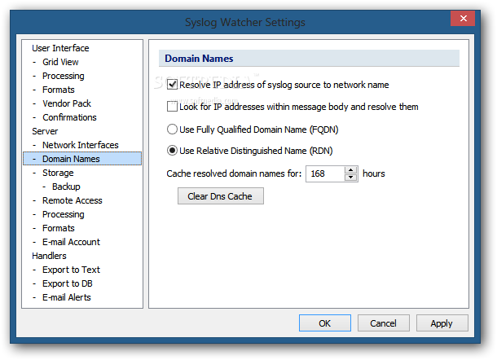497x360 pixels.
Task: Go to Confirmations settings
Action: 69,117
